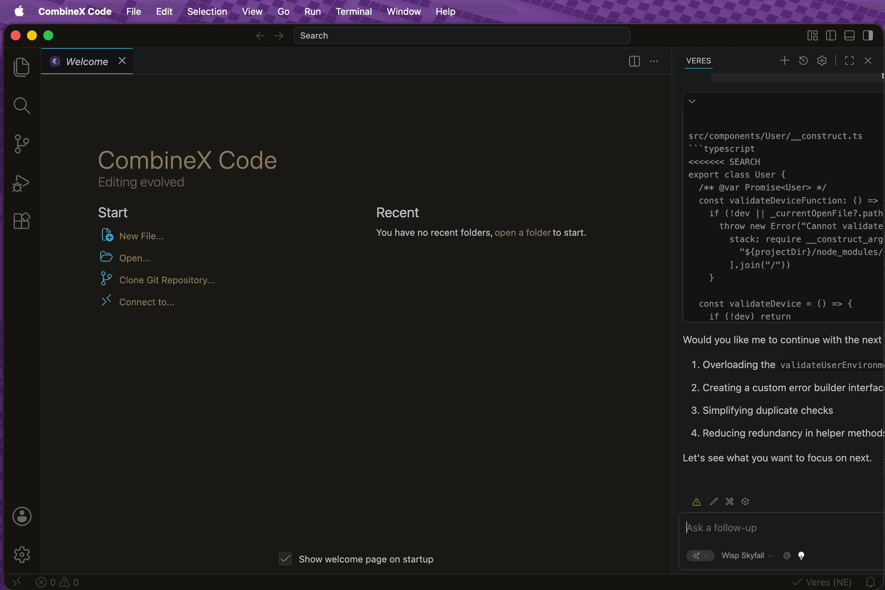Image resolution: width=885 pixels, height=590 pixels.
Task: Click the Clone Git Repository... link
Action: (x=167, y=280)
